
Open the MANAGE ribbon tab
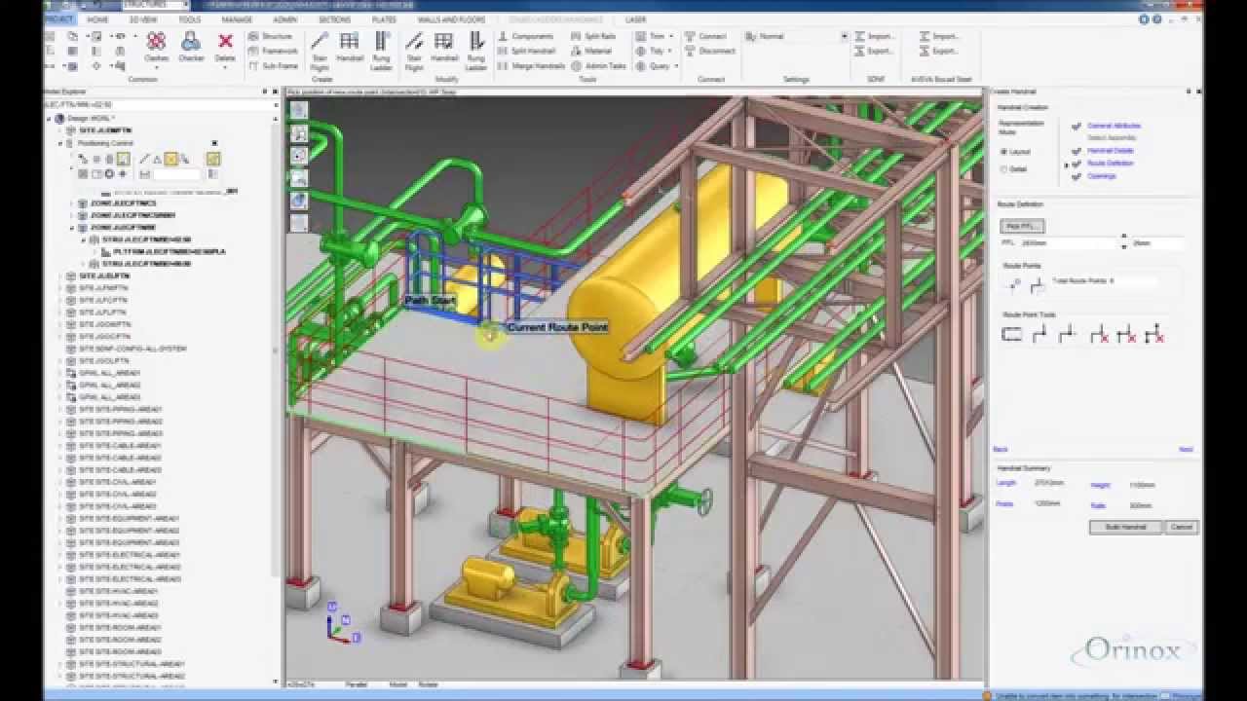pyautogui.click(x=237, y=19)
